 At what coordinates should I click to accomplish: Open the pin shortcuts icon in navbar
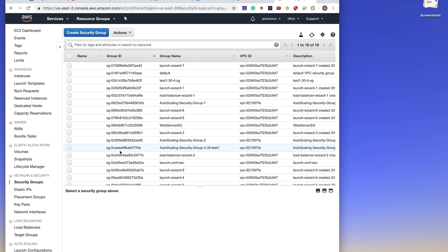pyautogui.click(x=125, y=19)
